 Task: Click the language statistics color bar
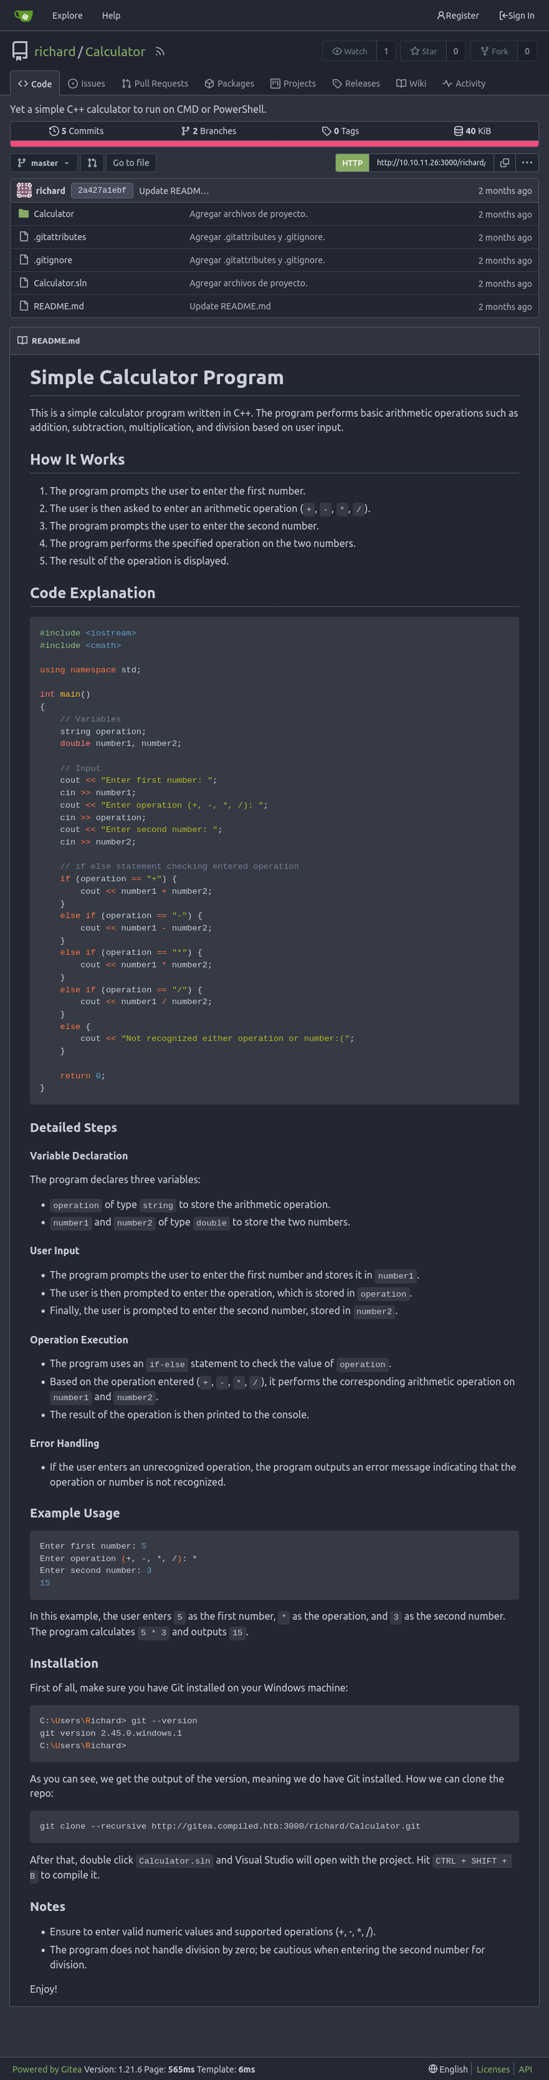coord(274,143)
